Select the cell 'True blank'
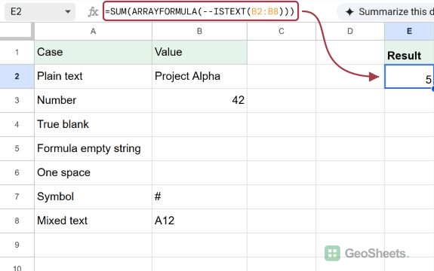The image size is (434, 271). click(94, 124)
